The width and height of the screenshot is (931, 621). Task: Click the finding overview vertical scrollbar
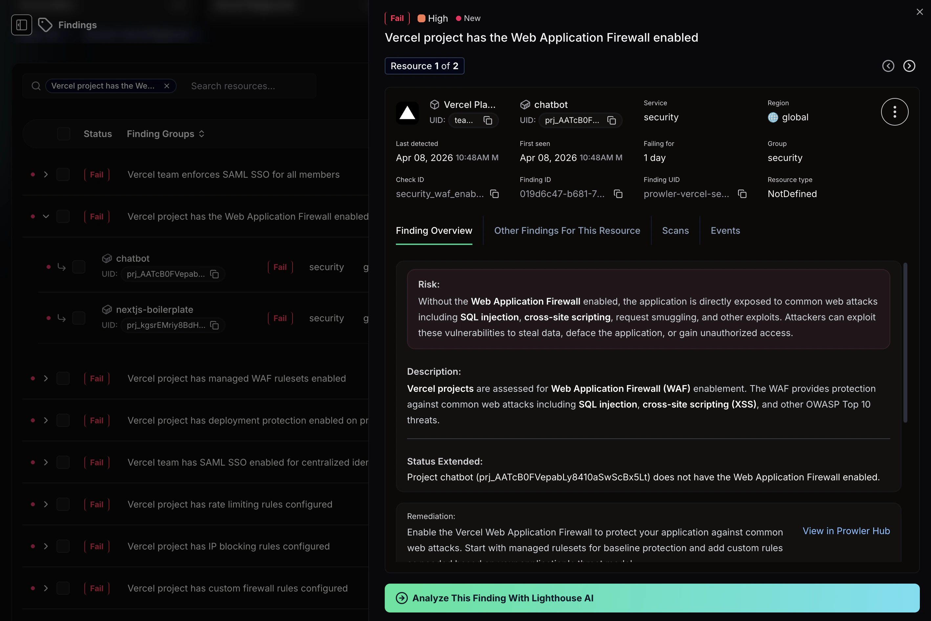click(x=905, y=343)
